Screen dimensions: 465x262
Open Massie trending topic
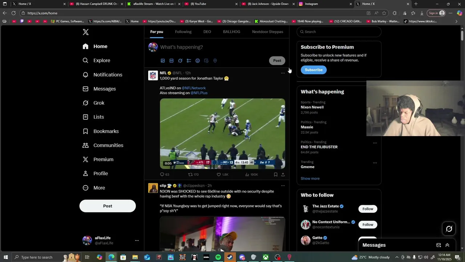(x=307, y=127)
